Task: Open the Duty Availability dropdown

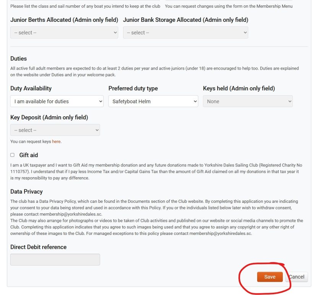Action: (x=57, y=101)
